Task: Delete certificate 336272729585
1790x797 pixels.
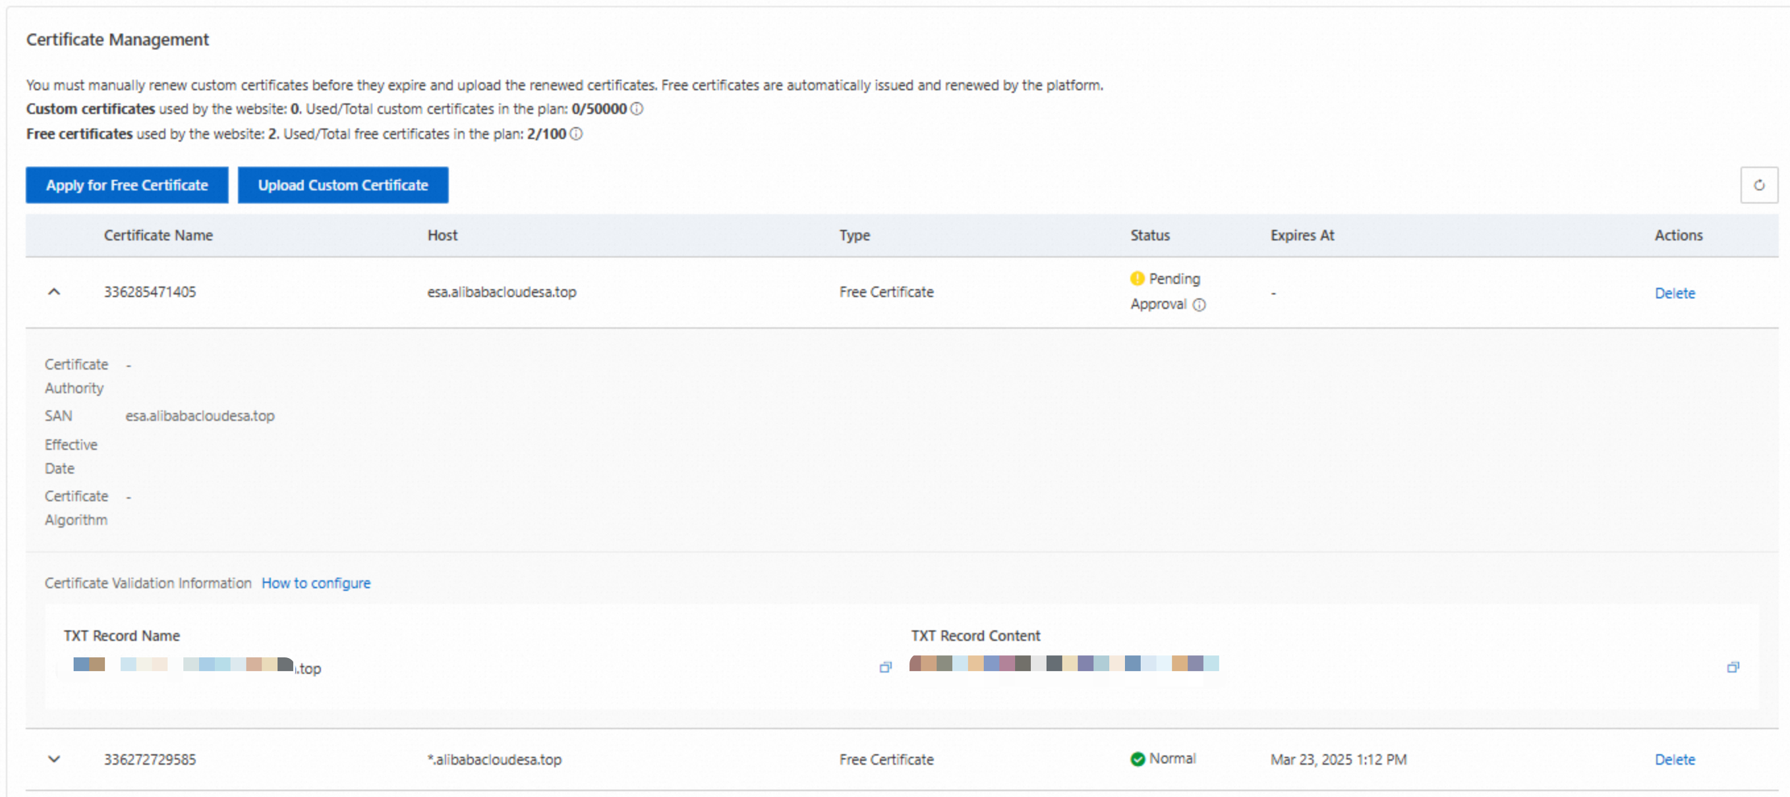Action: [x=1674, y=759]
